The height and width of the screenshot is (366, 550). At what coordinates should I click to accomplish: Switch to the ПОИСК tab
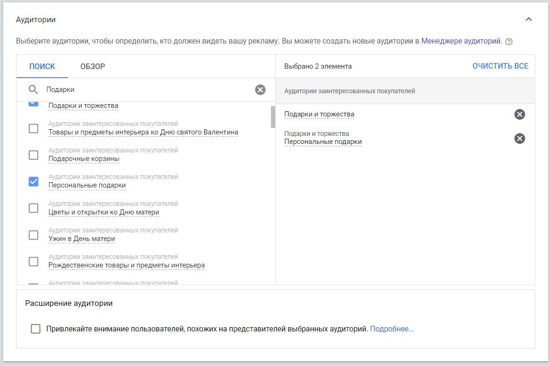42,66
